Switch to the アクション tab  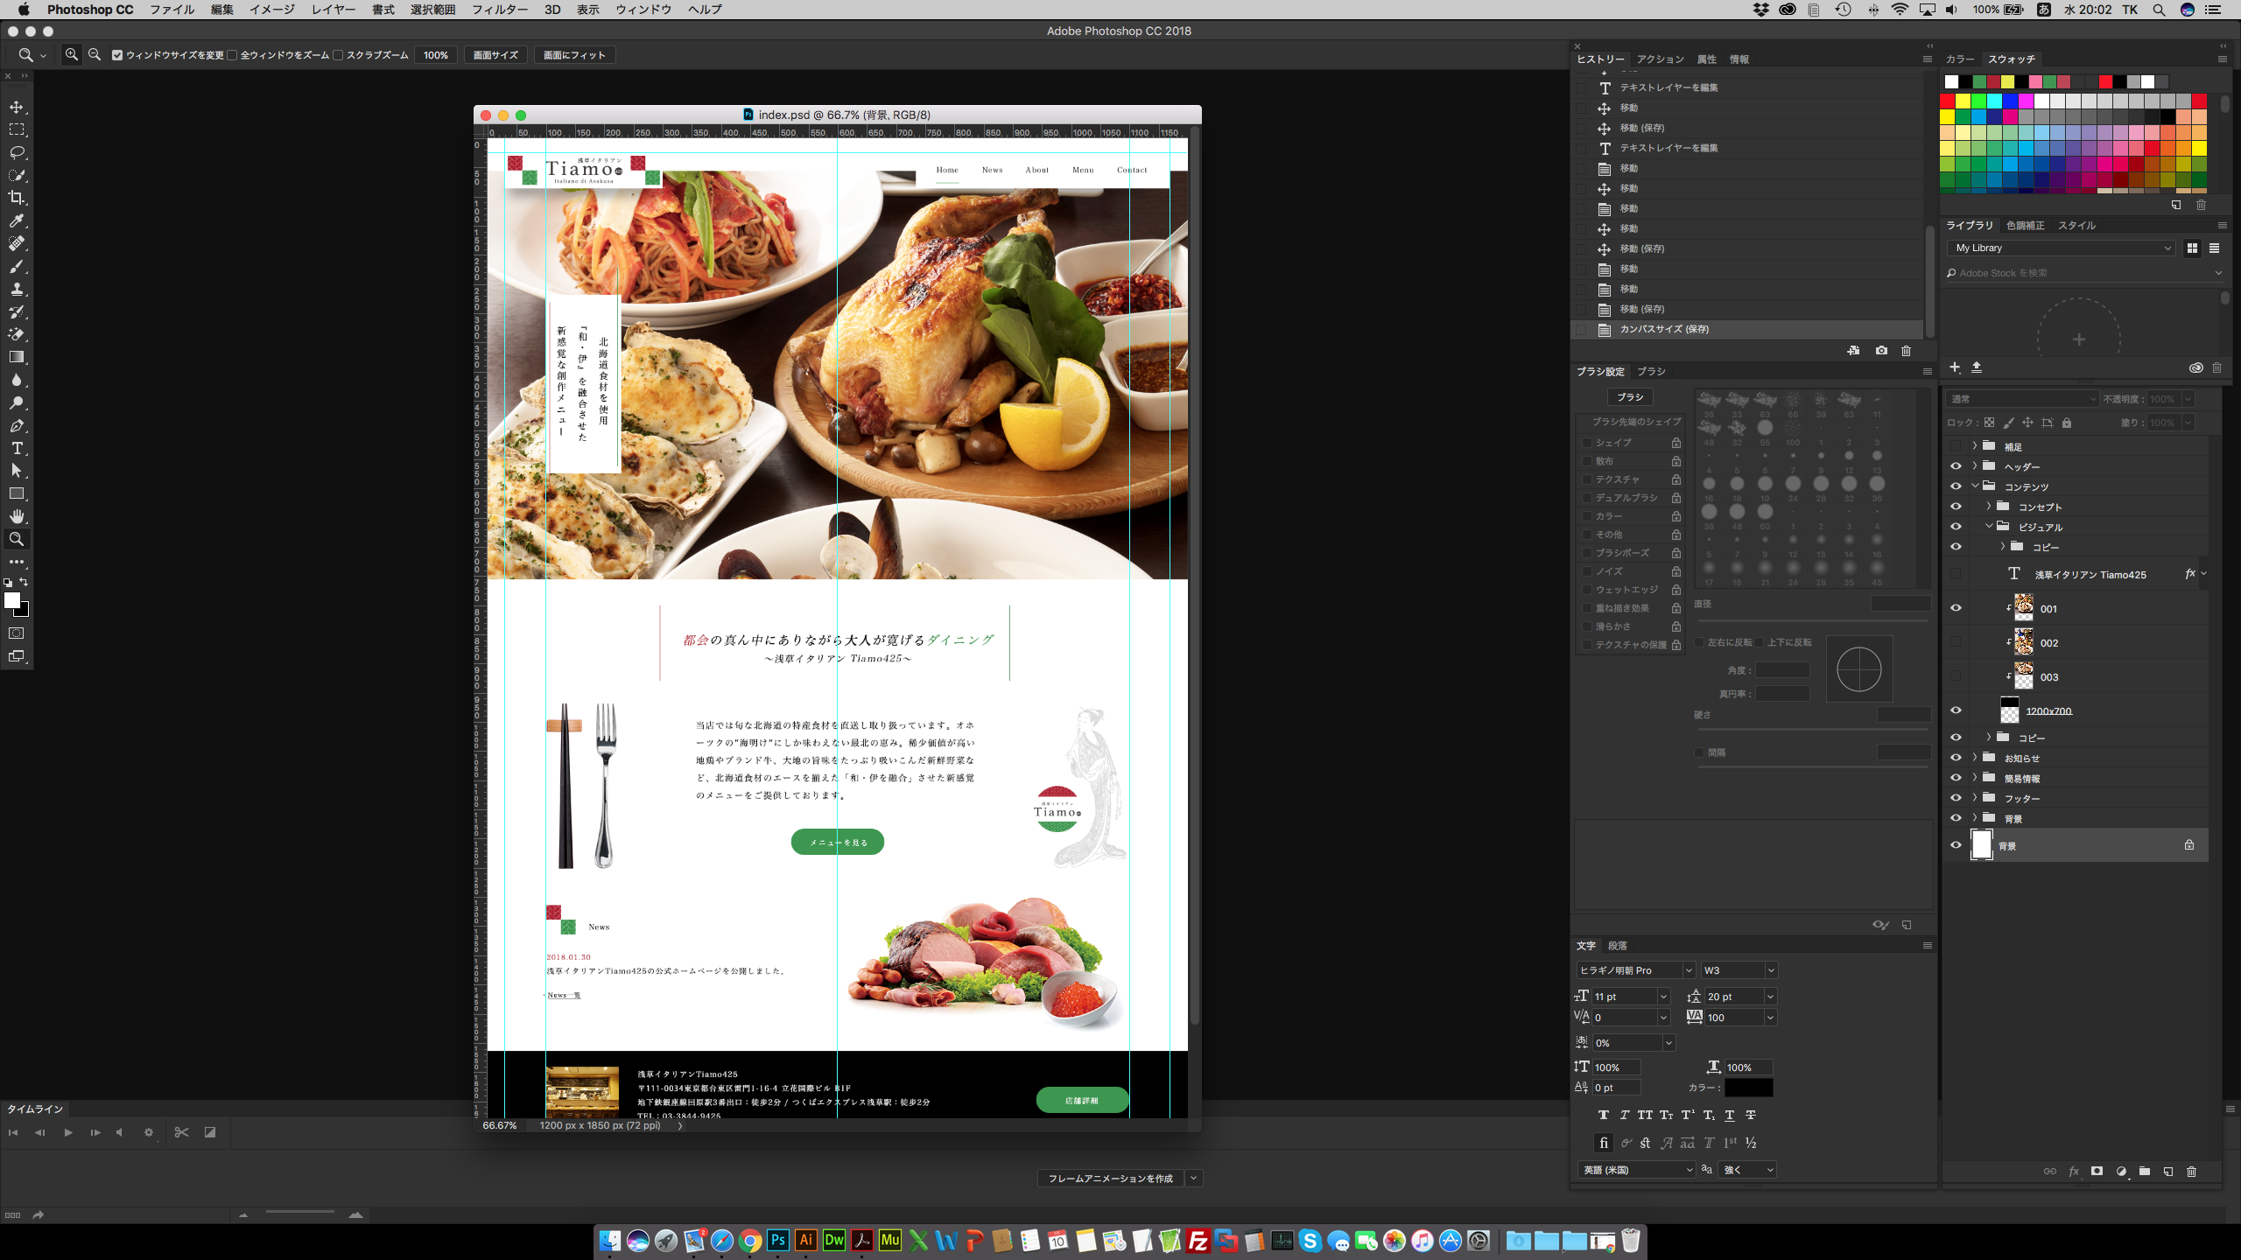coord(1660,59)
